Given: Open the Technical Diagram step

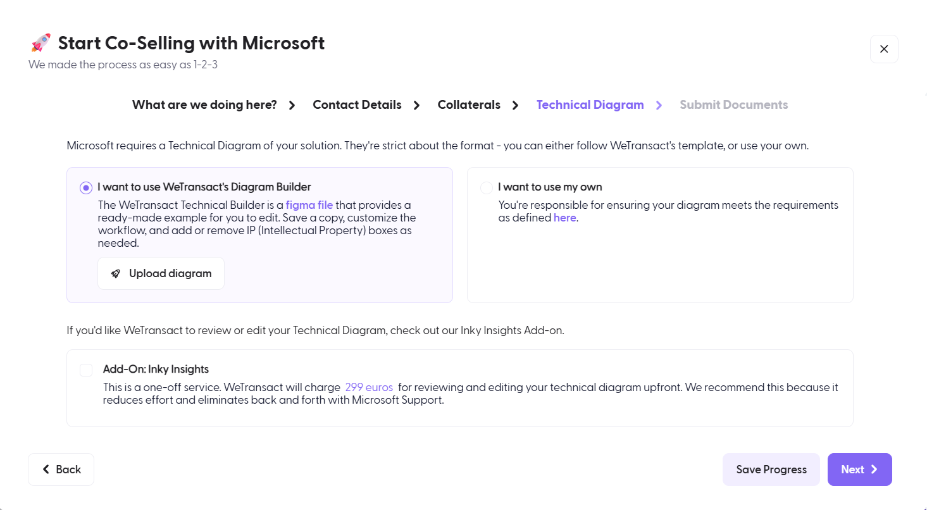Looking at the screenshot, I should tap(590, 105).
